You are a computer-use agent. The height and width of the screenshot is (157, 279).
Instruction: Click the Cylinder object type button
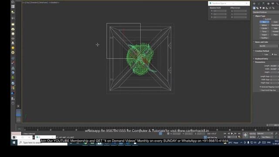tap(264, 28)
